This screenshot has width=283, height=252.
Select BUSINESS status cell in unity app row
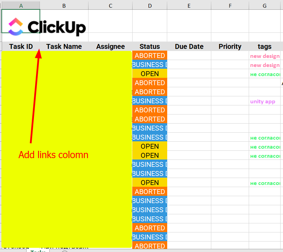click(150, 101)
